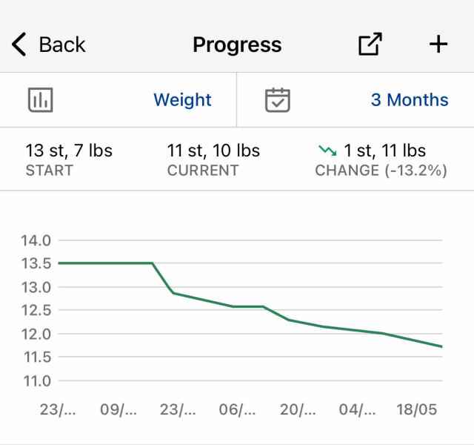This screenshot has height=445, width=474.
Task: Tap the 14.0 y-axis label
Action: click(x=36, y=240)
